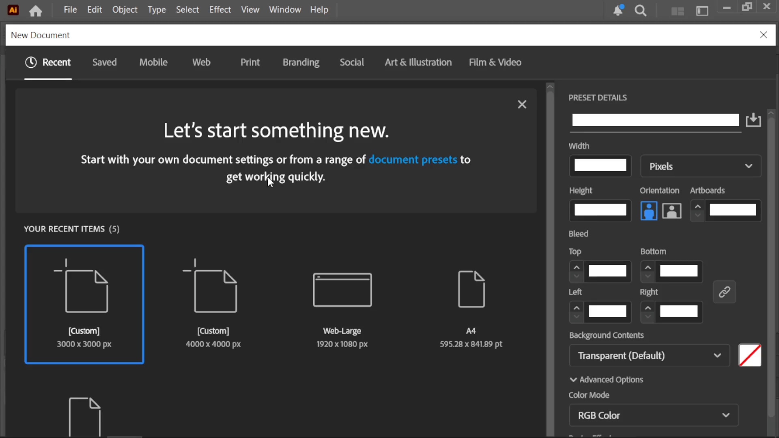
Task: Open the Window menu
Action: coord(285,10)
